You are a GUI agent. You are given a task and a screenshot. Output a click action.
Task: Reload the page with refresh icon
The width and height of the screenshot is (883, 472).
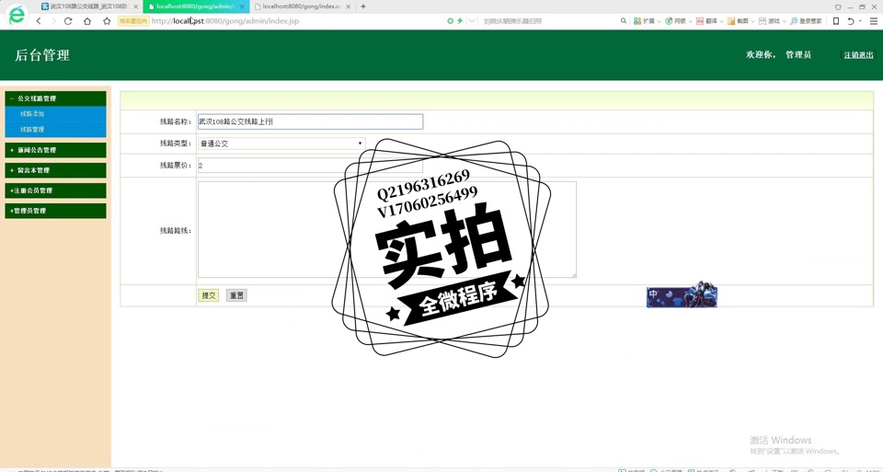68,20
